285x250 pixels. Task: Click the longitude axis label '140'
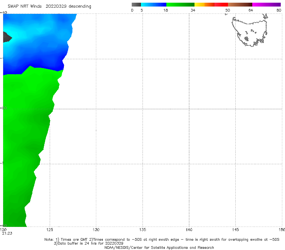(x=189, y=230)
